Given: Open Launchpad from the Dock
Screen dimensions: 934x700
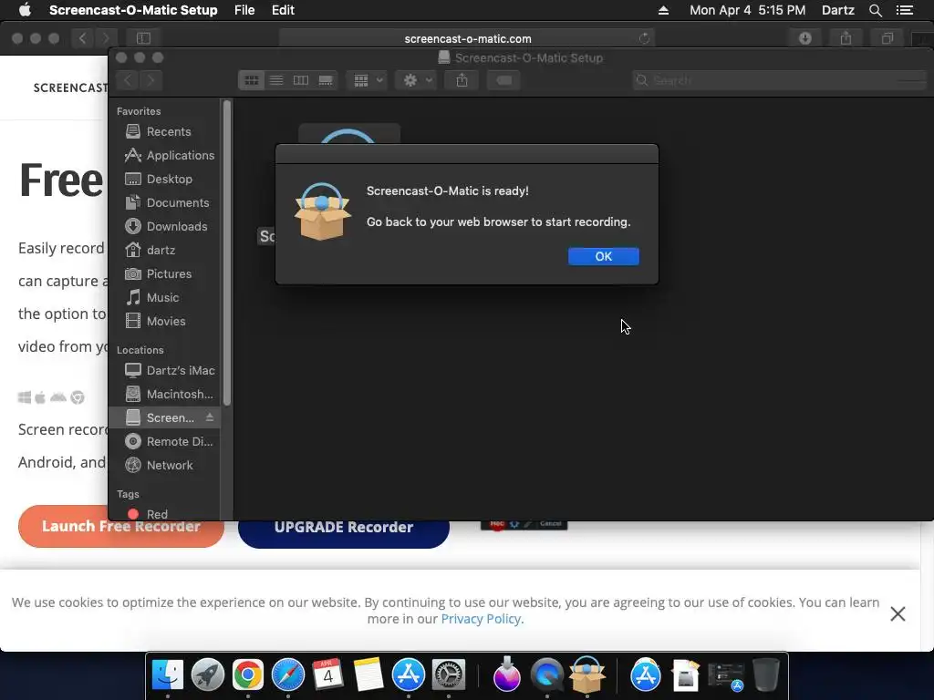Looking at the screenshot, I should point(208,675).
